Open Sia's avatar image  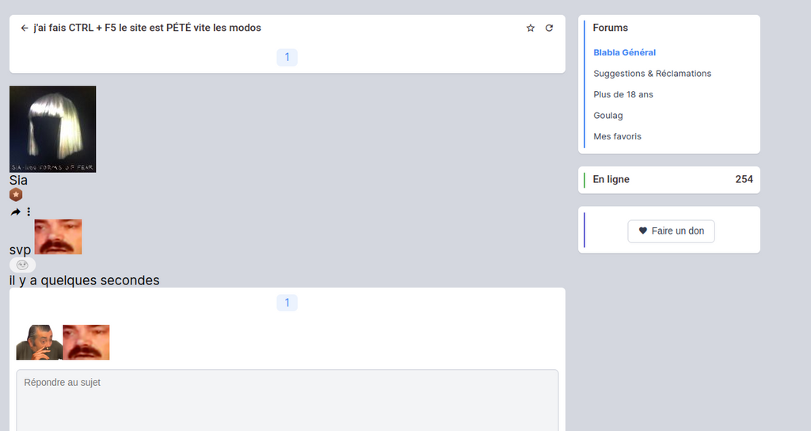53,129
